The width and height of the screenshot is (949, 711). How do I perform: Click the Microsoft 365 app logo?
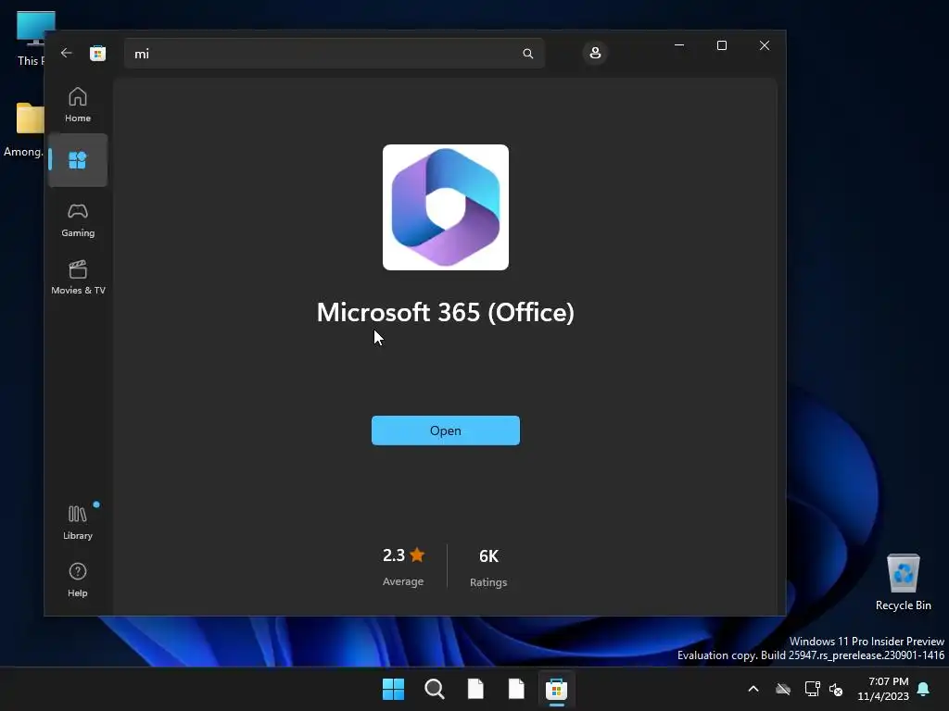tap(446, 207)
